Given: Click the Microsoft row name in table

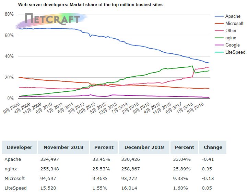Looking at the screenshot, I should coord(15,179).
